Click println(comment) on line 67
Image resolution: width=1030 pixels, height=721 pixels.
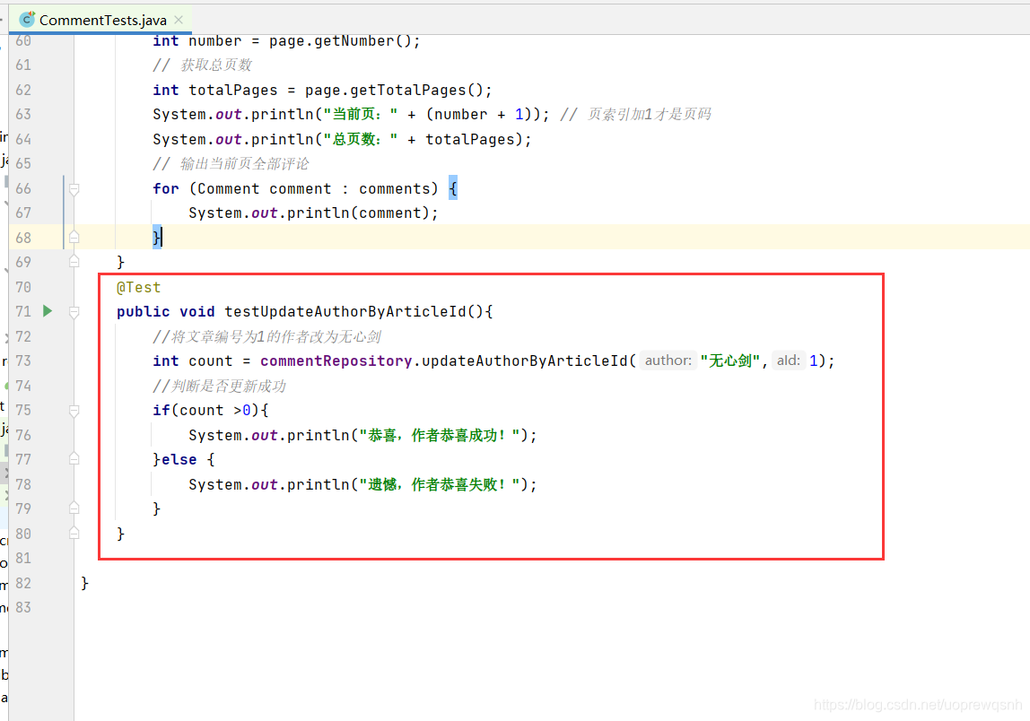(x=358, y=213)
